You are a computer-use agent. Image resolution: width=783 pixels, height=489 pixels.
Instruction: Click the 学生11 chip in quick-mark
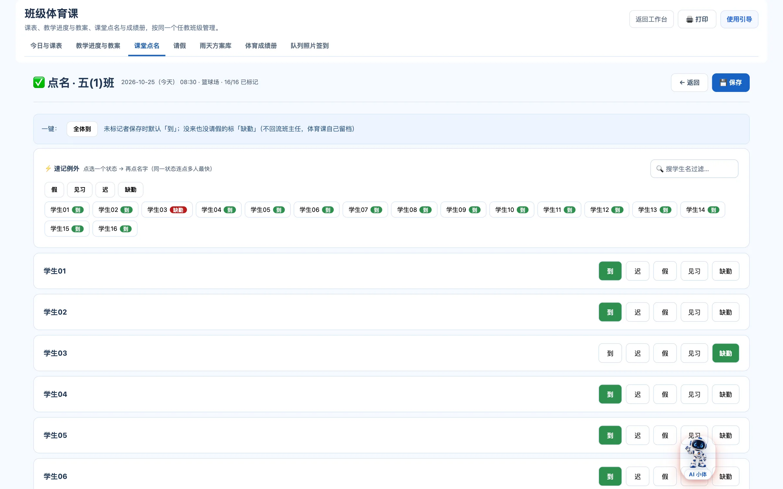pos(559,210)
